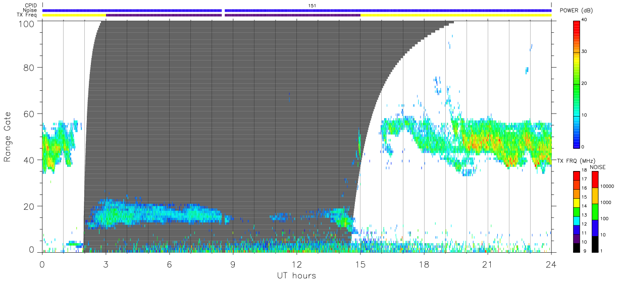Click the TX Freq row label
The image size is (620, 286).
tap(26, 15)
